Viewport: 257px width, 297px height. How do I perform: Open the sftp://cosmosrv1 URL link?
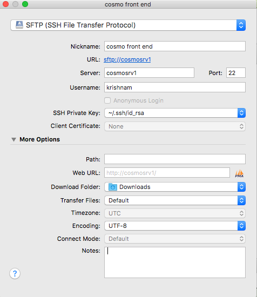pos(127,59)
